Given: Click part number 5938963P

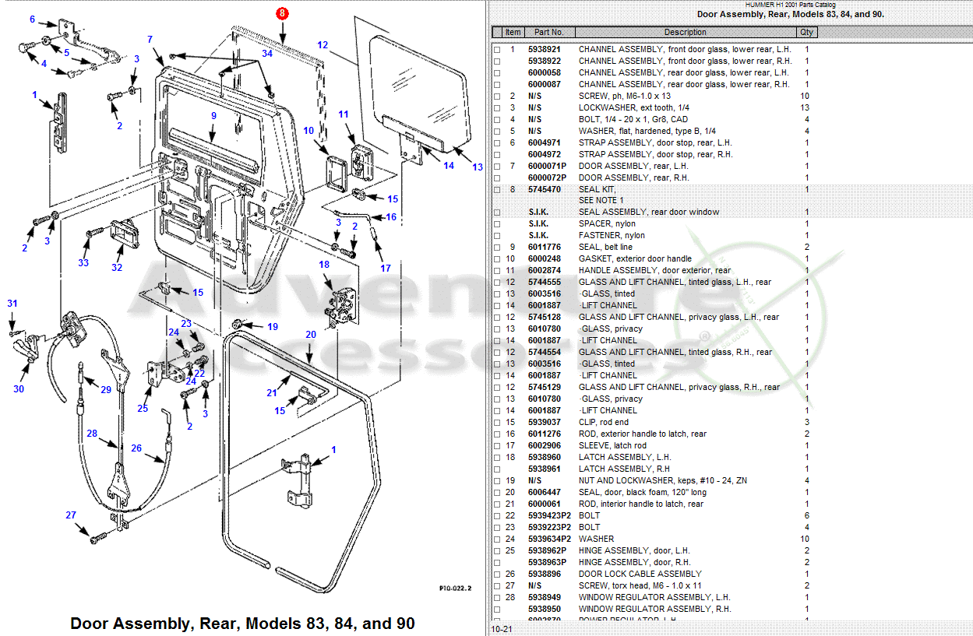Looking at the screenshot, I should (547, 563).
